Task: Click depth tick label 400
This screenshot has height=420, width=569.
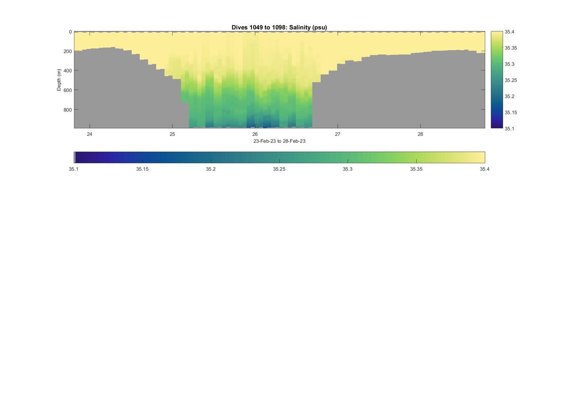Action: coord(68,71)
